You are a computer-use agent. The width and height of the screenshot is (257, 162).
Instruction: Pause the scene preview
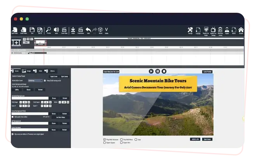pyautogui.click(x=158, y=71)
